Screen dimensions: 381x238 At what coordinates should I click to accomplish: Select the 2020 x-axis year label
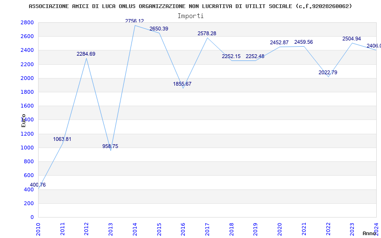280,229
